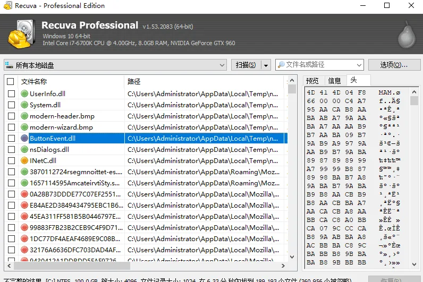Screen dimensions: 423x282
Task: Click the orange status dot beside INetC.dll
Action: pos(24,160)
